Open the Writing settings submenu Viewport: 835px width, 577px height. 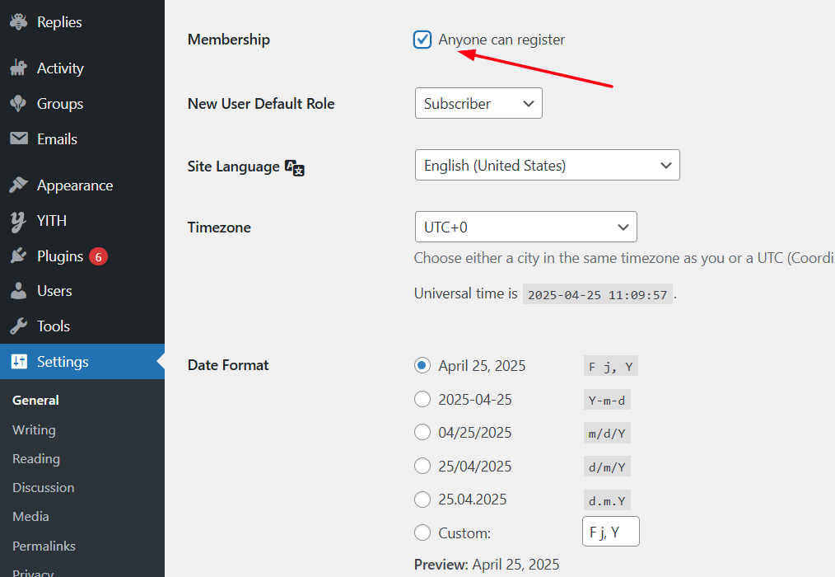34,430
